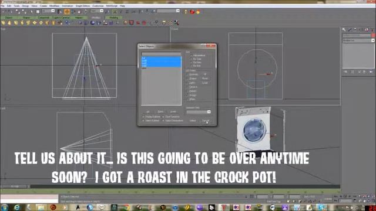Toggle Geometry list type checkbox
Screen dimensions: 376x211
(193, 74)
